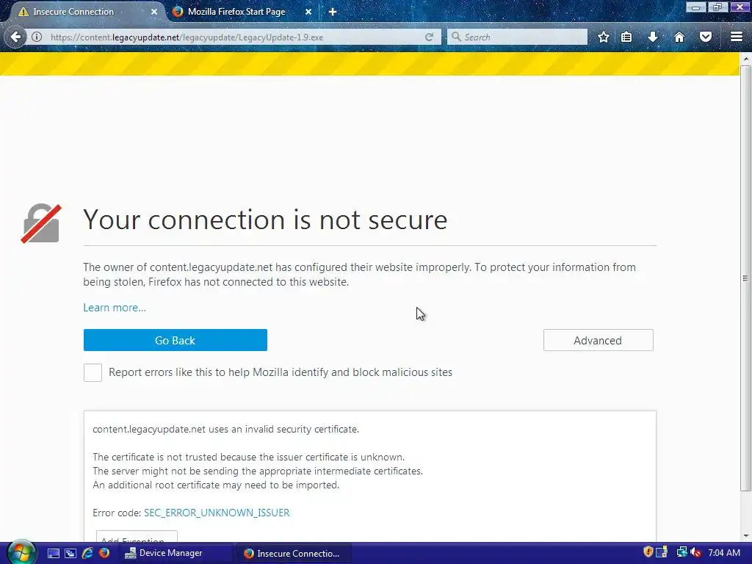Click Insecure Connection Firefox taskbar button

pyautogui.click(x=294, y=553)
